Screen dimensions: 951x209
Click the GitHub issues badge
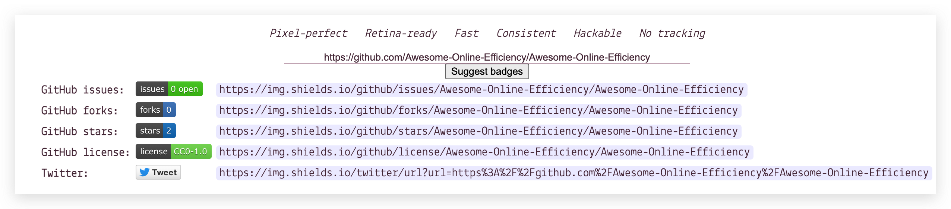pos(169,89)
